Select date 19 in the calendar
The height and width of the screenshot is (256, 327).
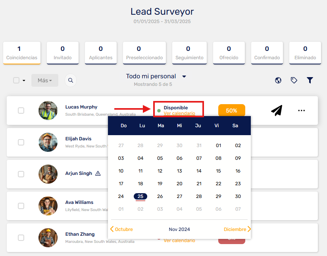[160, 184]
